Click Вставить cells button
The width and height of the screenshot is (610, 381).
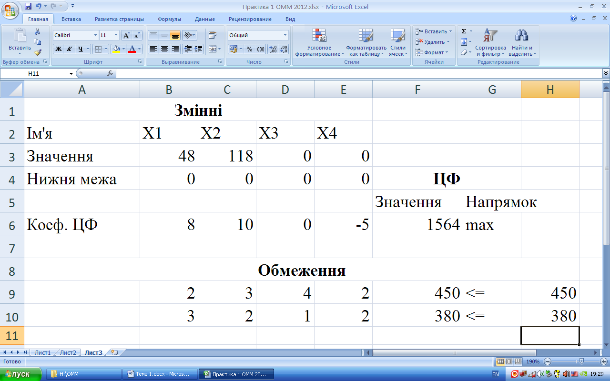[x=434, y=31]
